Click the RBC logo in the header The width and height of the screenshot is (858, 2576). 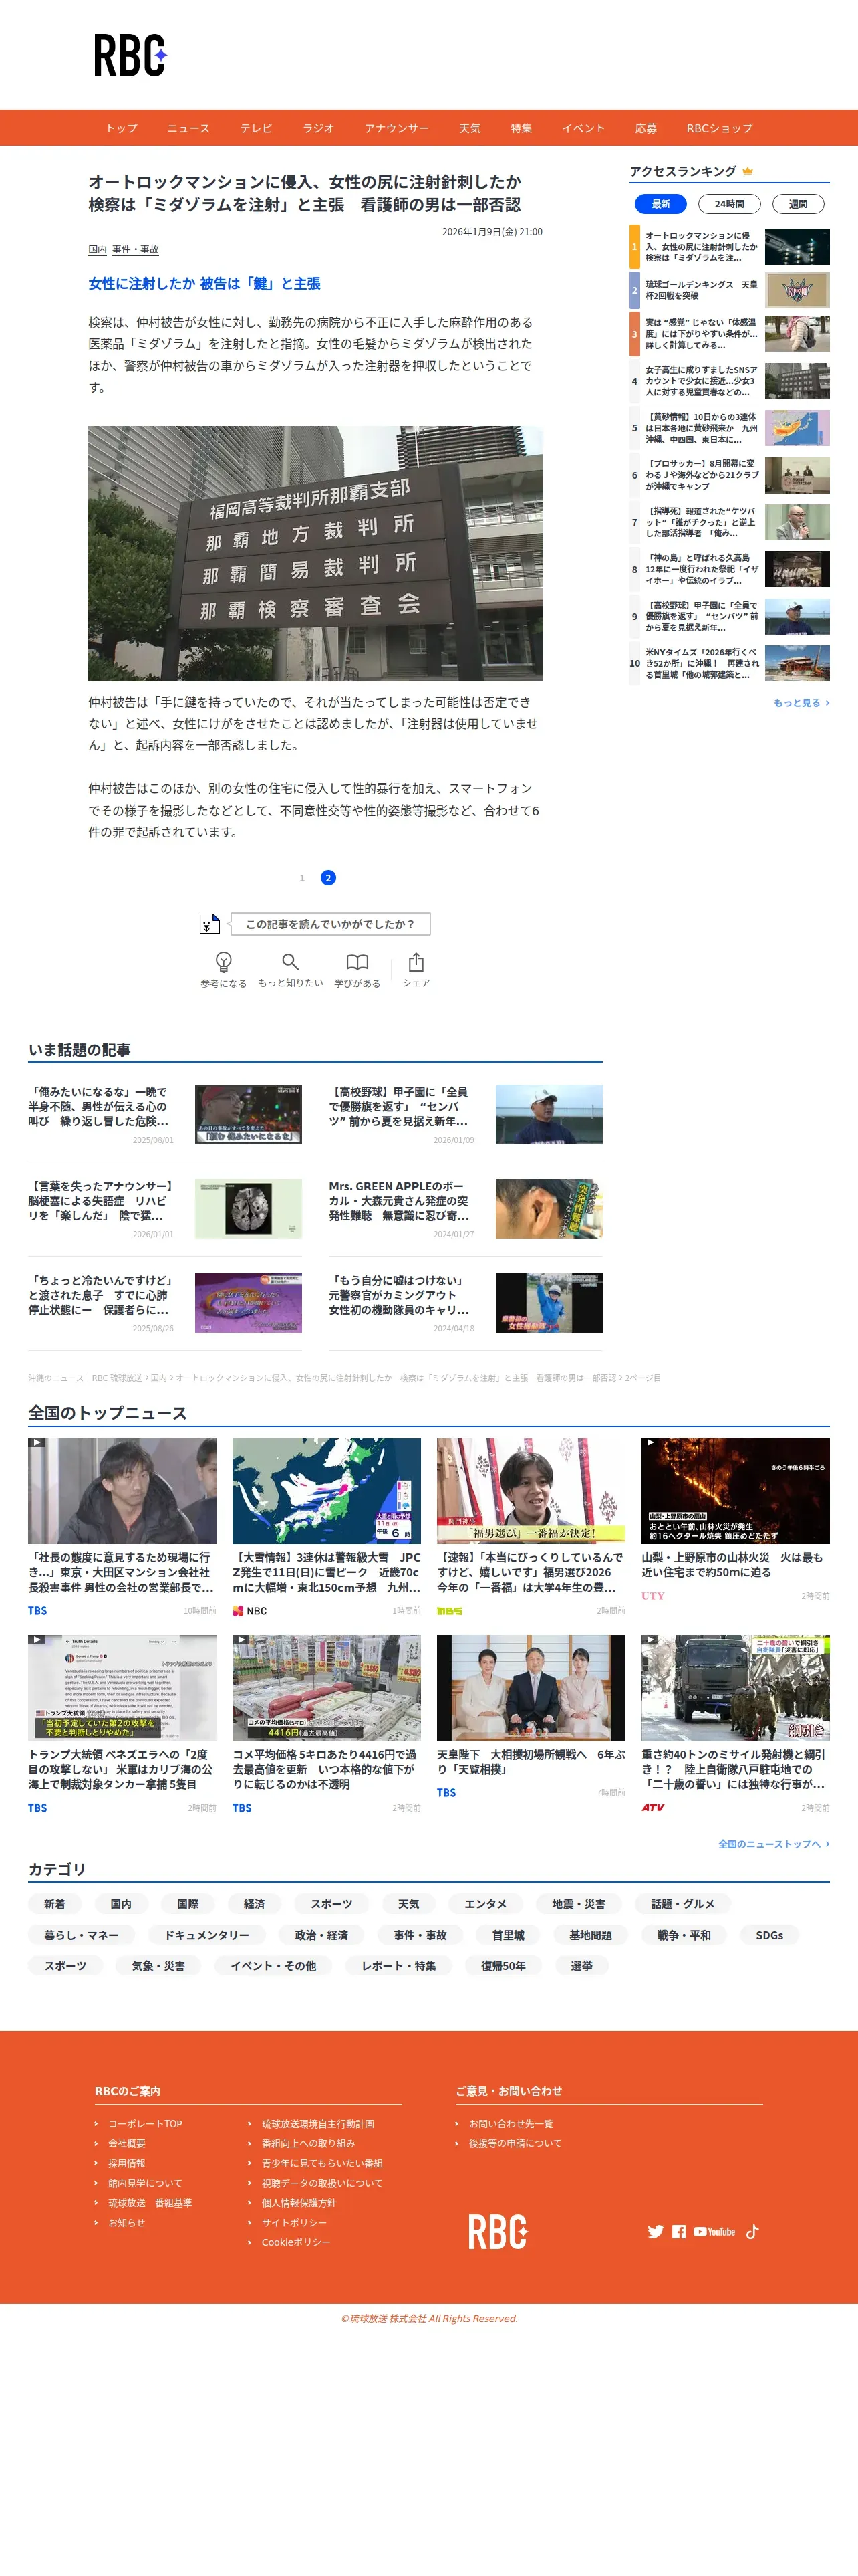tap(131, 55)
